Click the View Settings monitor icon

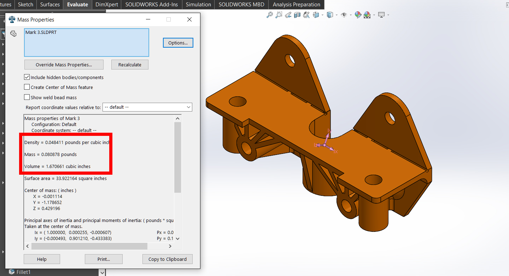point(381,15)
